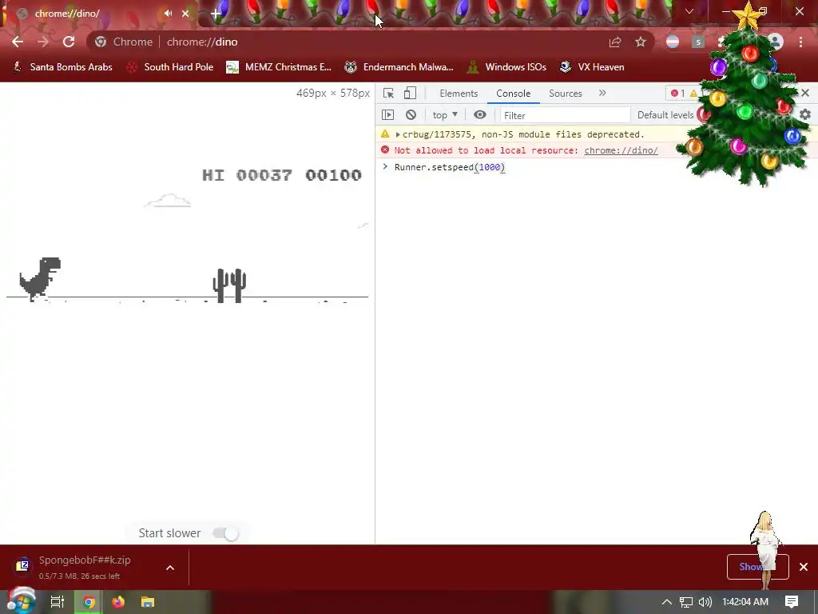Click the T-Rex dinosaur in the game
Viewport: 818px width, 614px height.
pos(40,279)
